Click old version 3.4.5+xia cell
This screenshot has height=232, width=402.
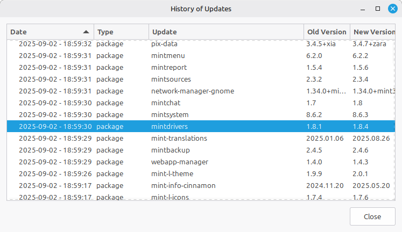321,44
